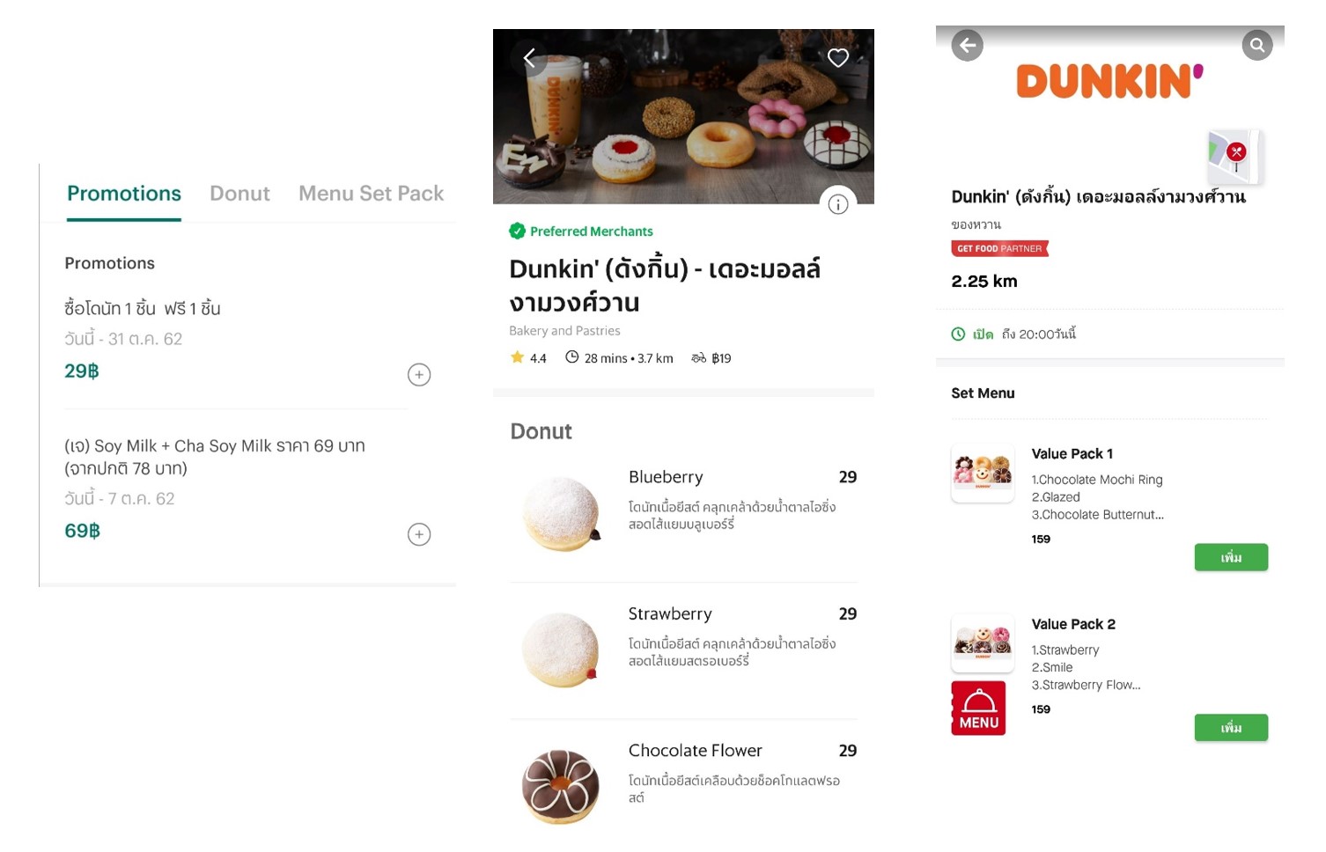Viewport: 1326px width, 852px height.
Task: Tap the clock delivery time icon
Action: [x=571, y=357]
